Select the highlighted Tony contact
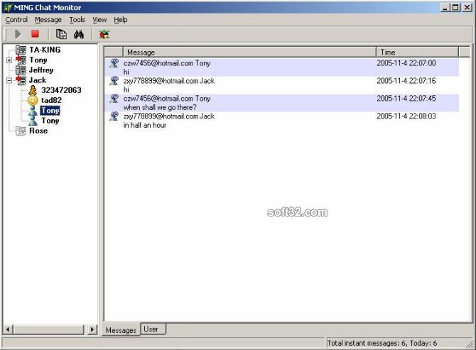This screenshot has height=350, width=476. 50,111
